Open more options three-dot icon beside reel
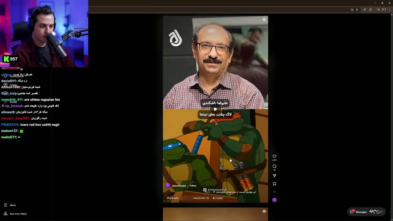 click(x=274, y=192)
